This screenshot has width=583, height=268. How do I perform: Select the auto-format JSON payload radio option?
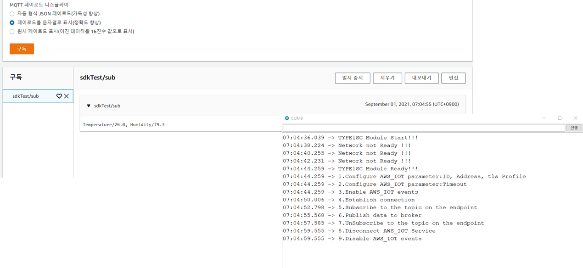[12, 14]
